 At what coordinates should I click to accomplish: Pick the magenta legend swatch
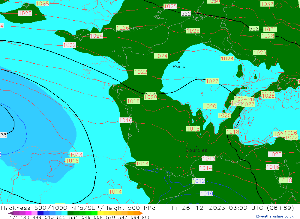coord(28,213)
